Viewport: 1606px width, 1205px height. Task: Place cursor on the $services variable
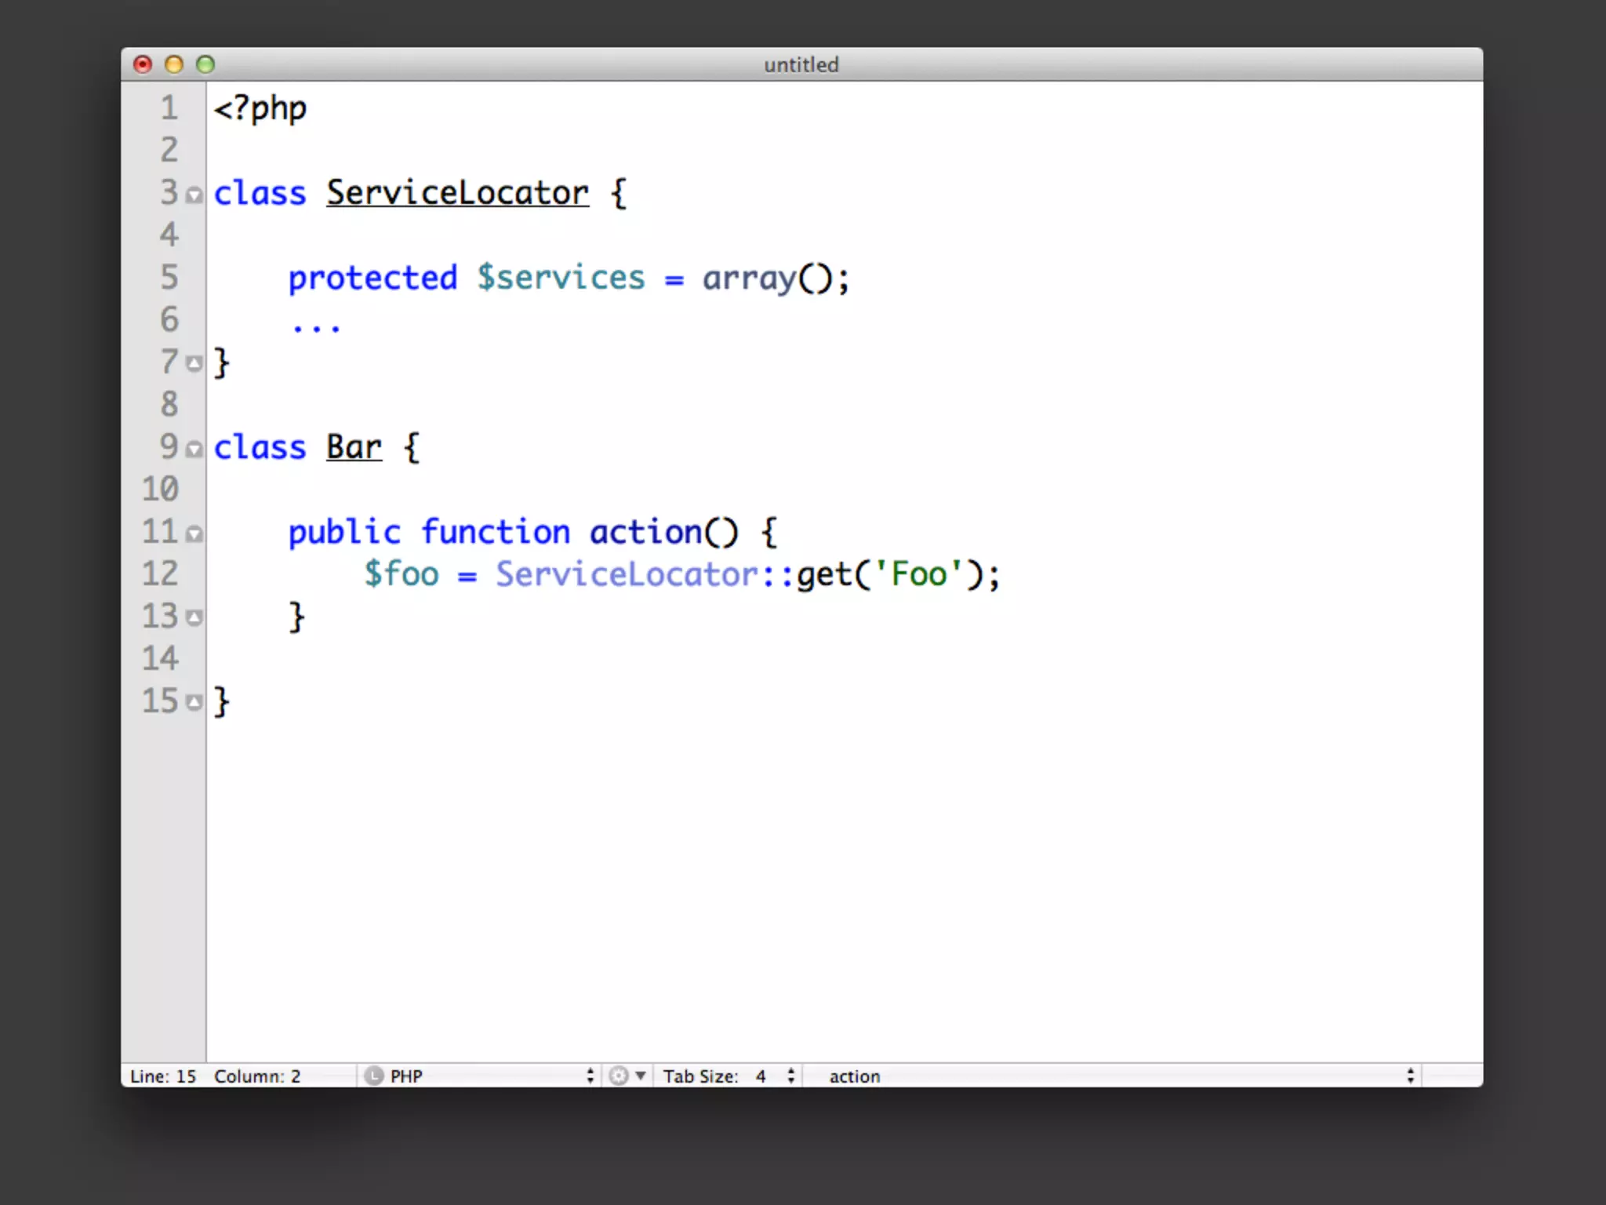point(561,278)
